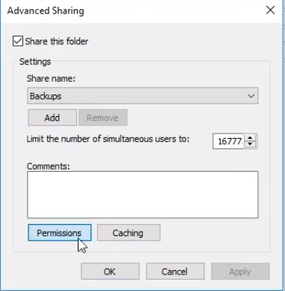The width and height of the screenshot is (285, 291).
Task: Click the greyed-out Remove button
Action: coord(102,118)
